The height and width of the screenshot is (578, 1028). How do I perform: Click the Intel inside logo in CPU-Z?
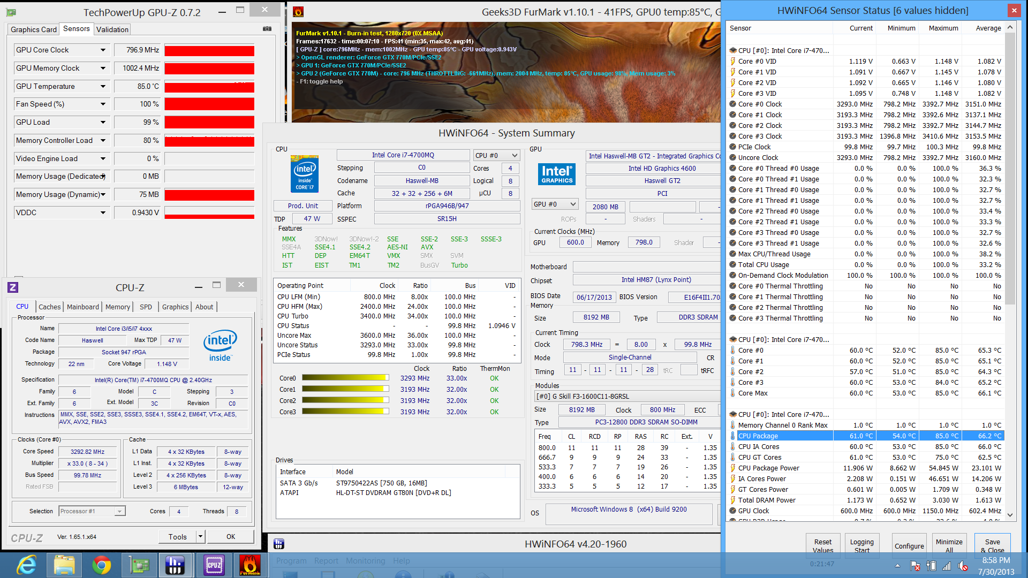pyautogui.click(x=220, y=345)
